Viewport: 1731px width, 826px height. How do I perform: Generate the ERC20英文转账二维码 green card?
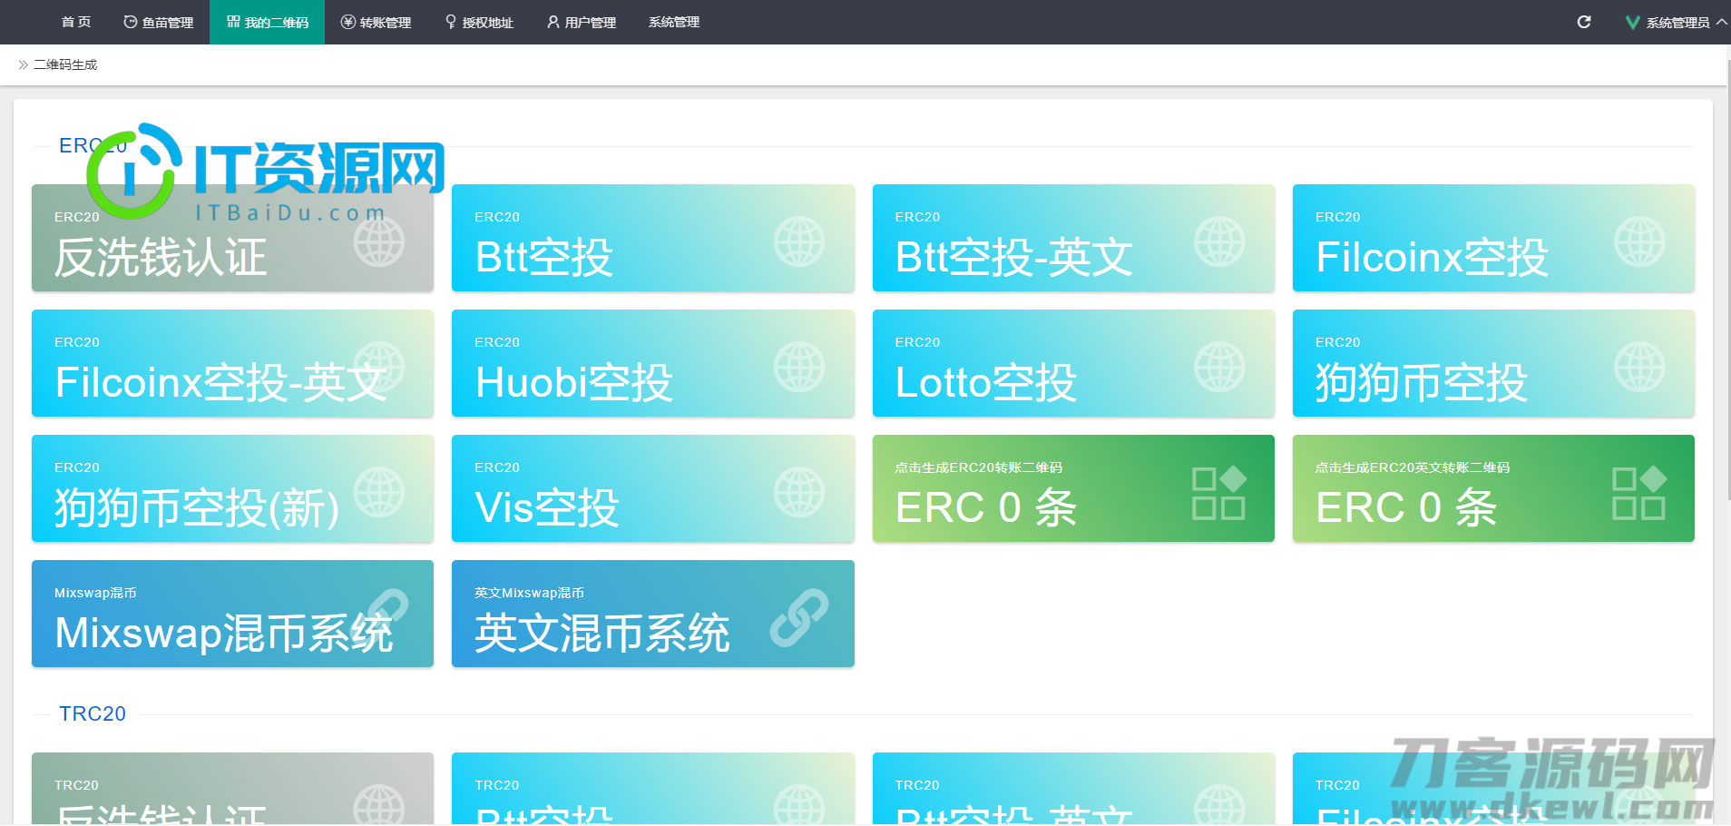(x=1493, y=488)
